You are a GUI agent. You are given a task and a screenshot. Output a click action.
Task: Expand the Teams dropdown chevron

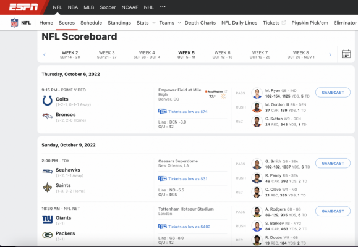pyautogui.click(x=179, y=23)
